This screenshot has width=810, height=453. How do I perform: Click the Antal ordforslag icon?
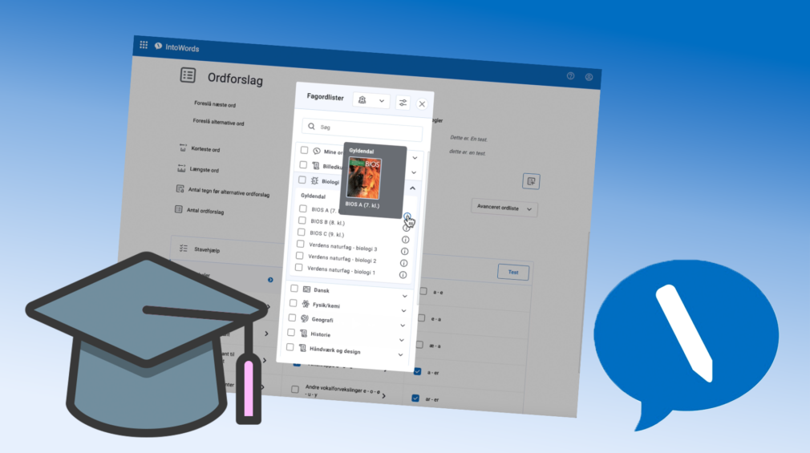coord(178,209)
